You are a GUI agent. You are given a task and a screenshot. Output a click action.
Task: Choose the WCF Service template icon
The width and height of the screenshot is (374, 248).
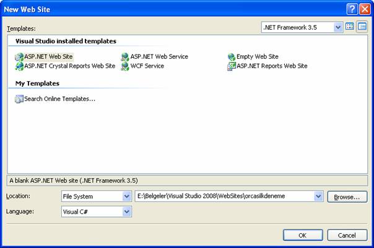coord(125,66)
